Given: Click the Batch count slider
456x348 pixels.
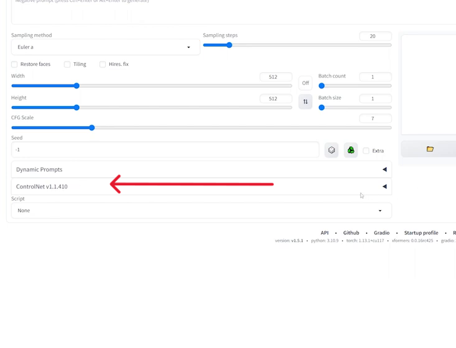Looking at the screenshot, I should [355, 86].
